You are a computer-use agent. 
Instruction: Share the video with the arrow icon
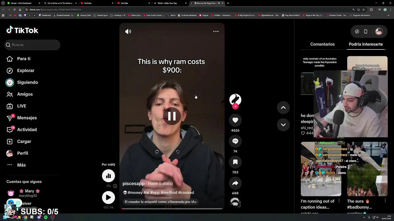(x=235, y=183)
